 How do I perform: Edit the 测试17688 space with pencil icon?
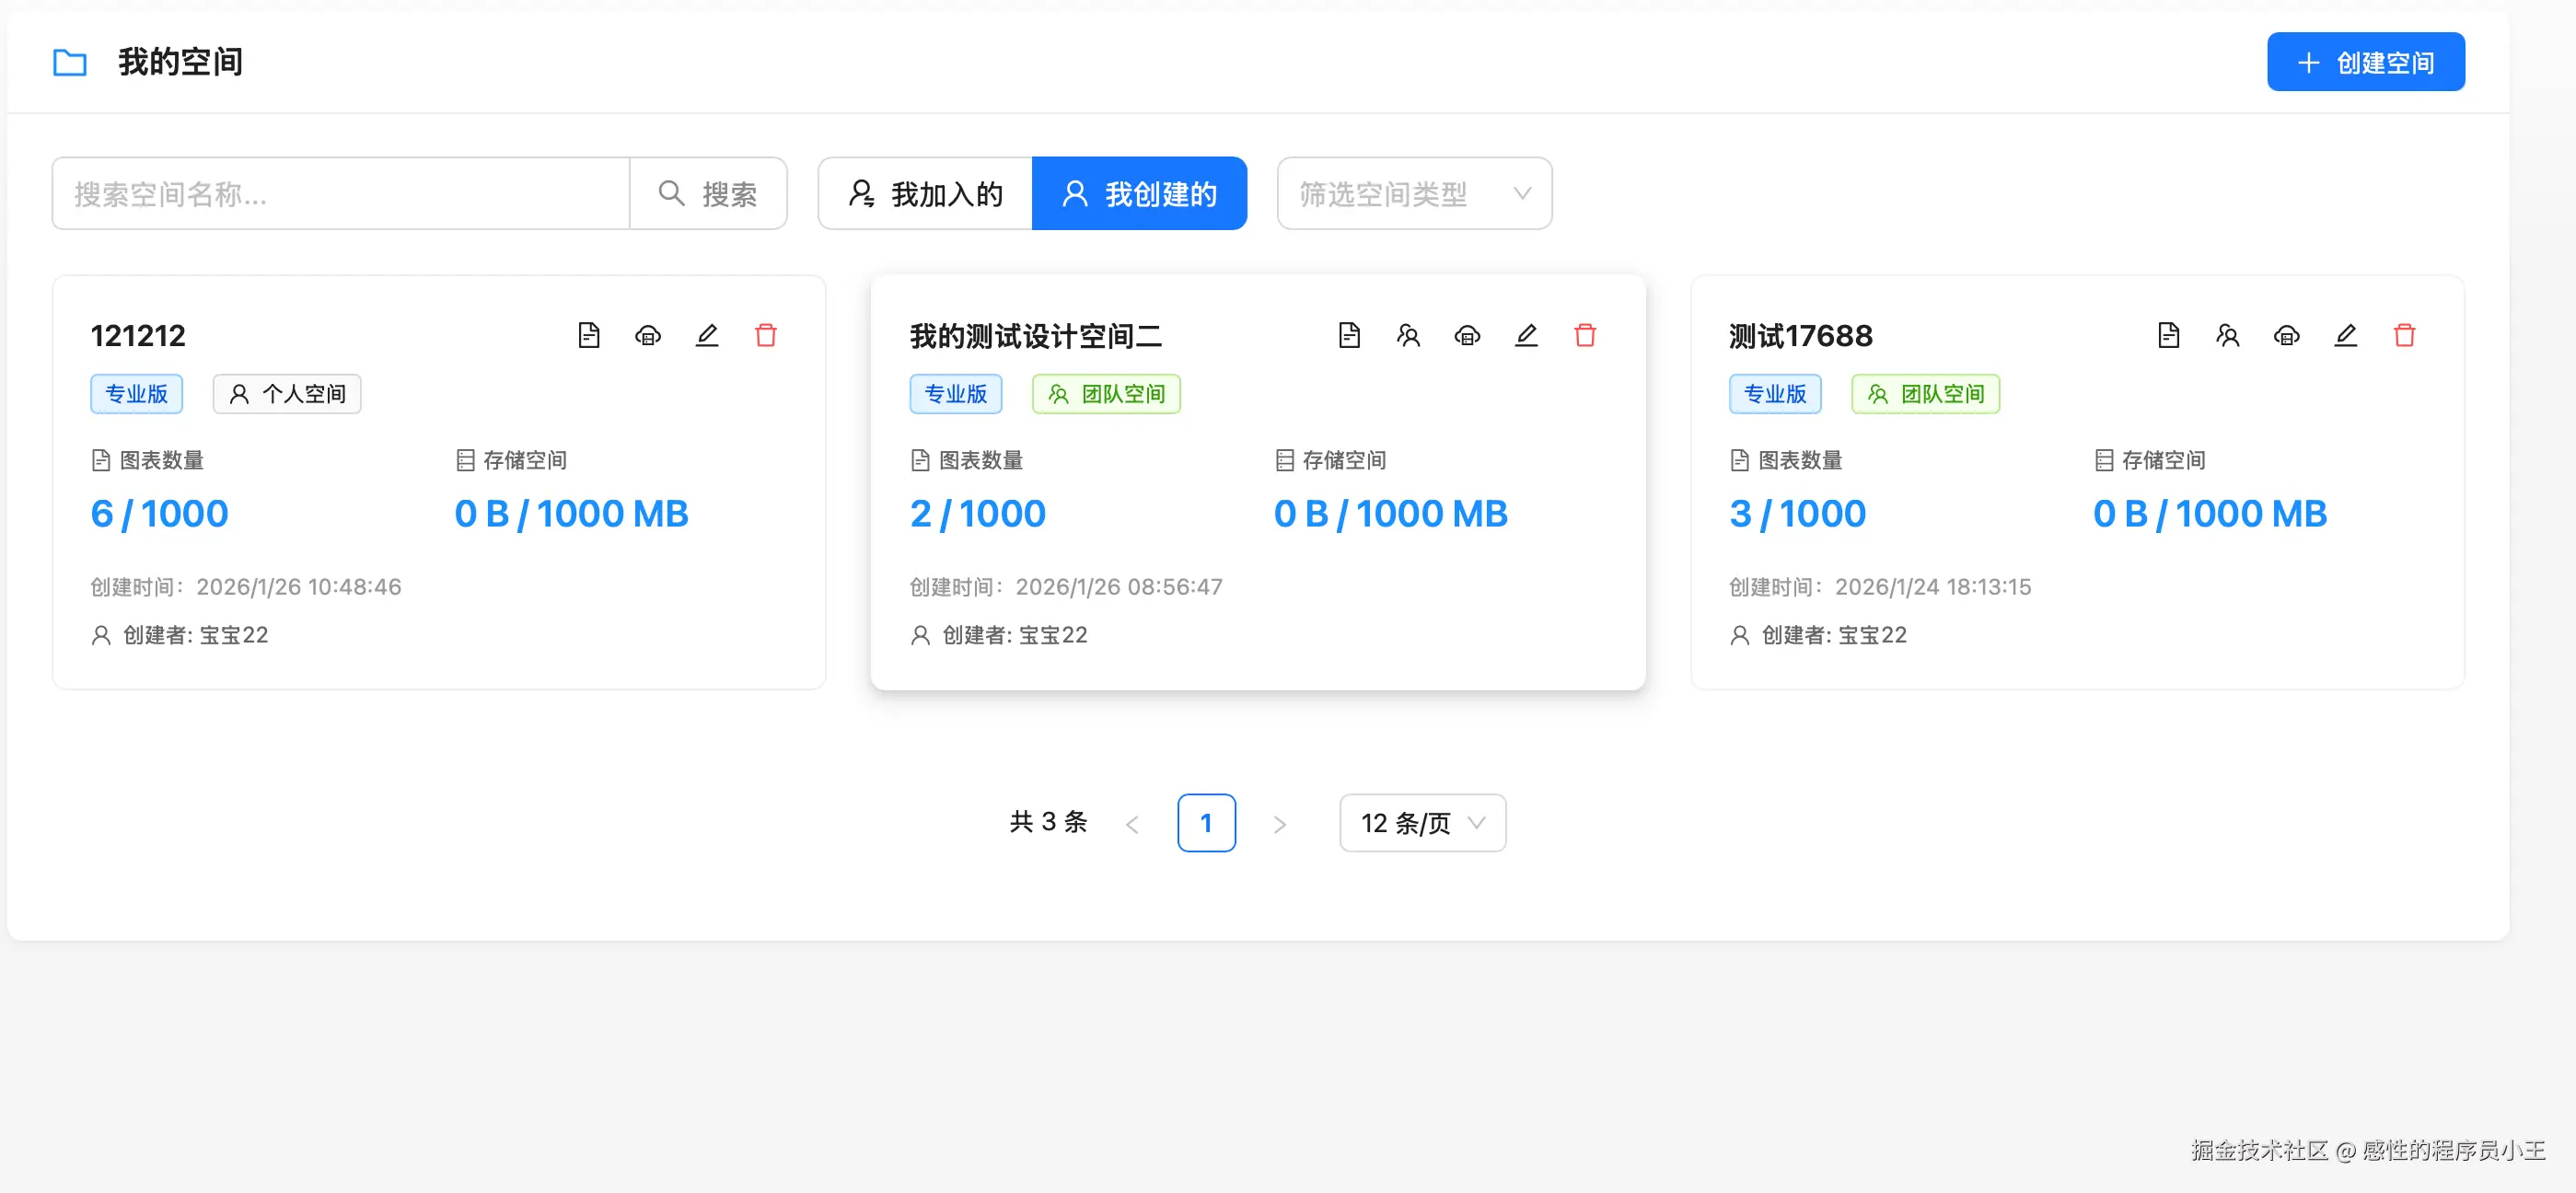[2345, 335]
